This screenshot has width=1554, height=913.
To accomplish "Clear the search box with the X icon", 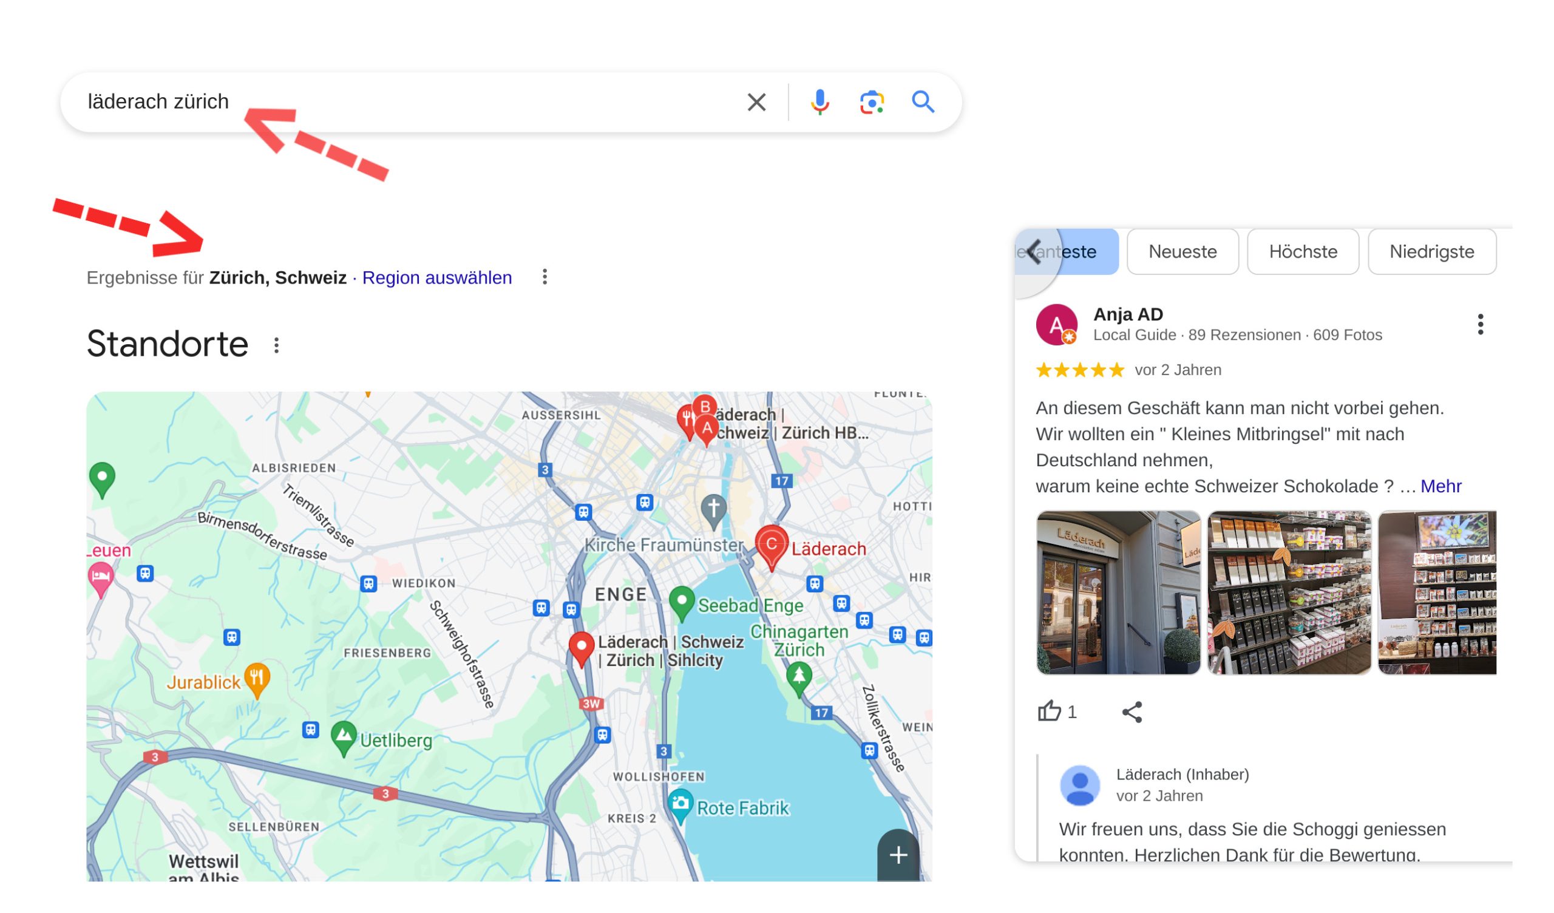I will pos(756,102).
